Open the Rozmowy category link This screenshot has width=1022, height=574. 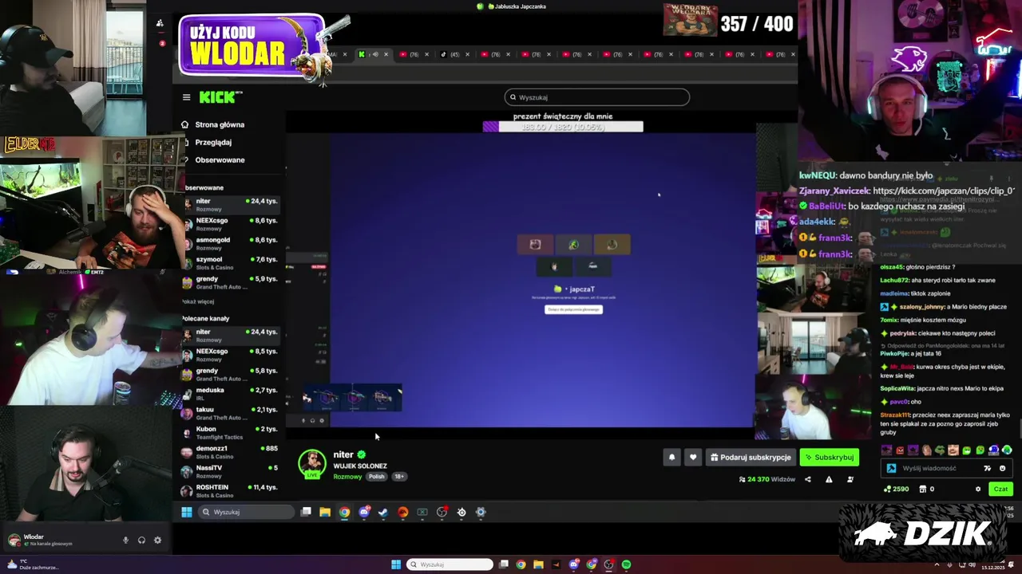[347, 477]
